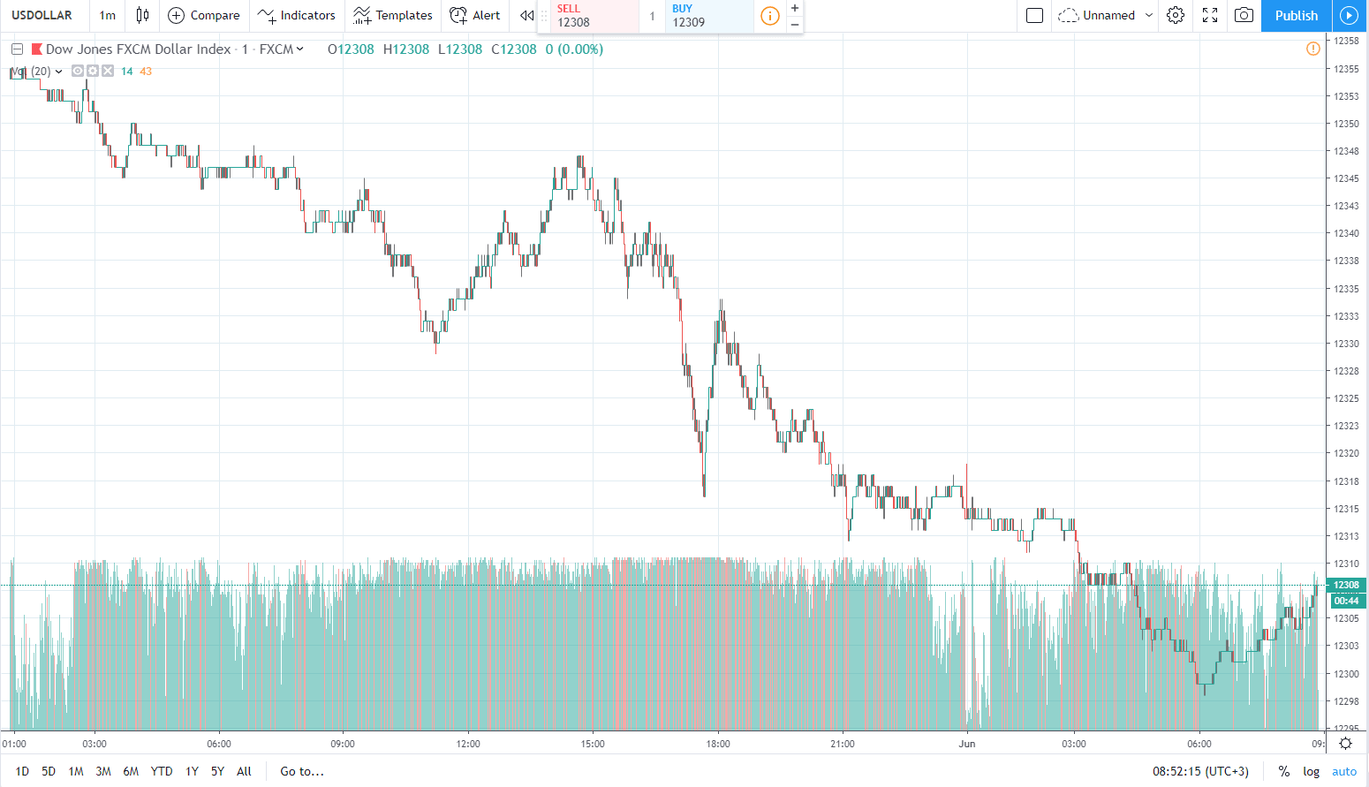1369x787 pixels.
Task: Select the 5Y time range
Action: 217,771
